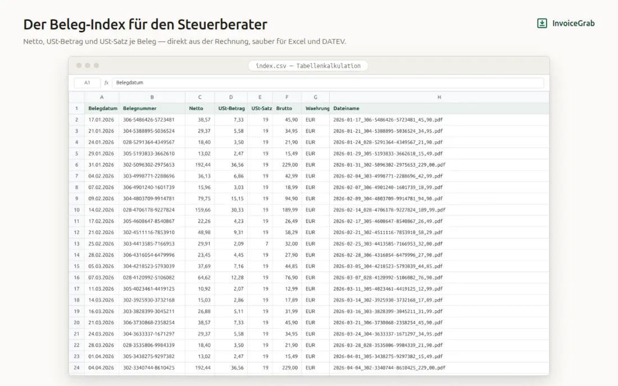Click the Netto header cell
The width and height of the screenshot is (618, 386).
point(200,108)
